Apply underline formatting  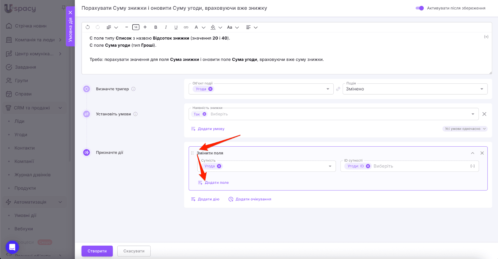176,27
